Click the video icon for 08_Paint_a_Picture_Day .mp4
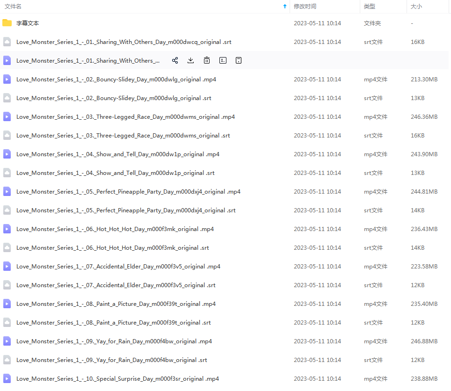This screenshot has width=451, height=391. (7, 304)
